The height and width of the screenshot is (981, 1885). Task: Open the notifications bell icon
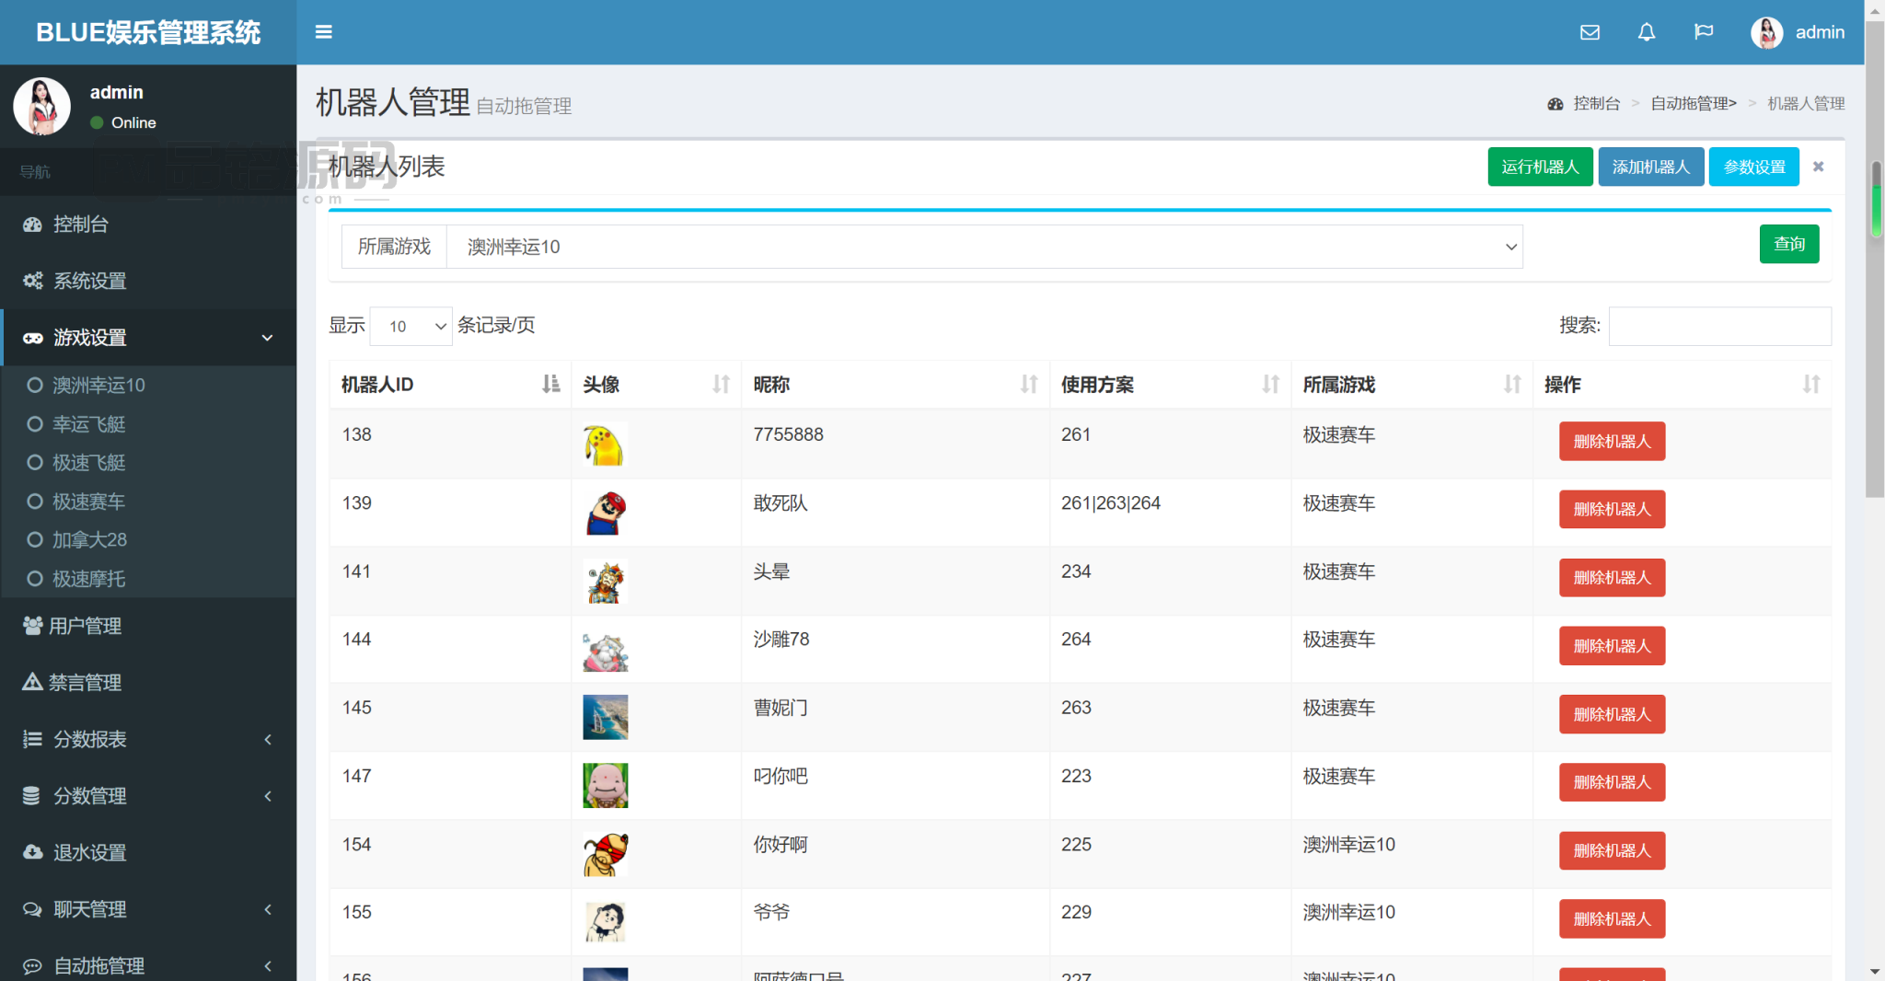1647,32
